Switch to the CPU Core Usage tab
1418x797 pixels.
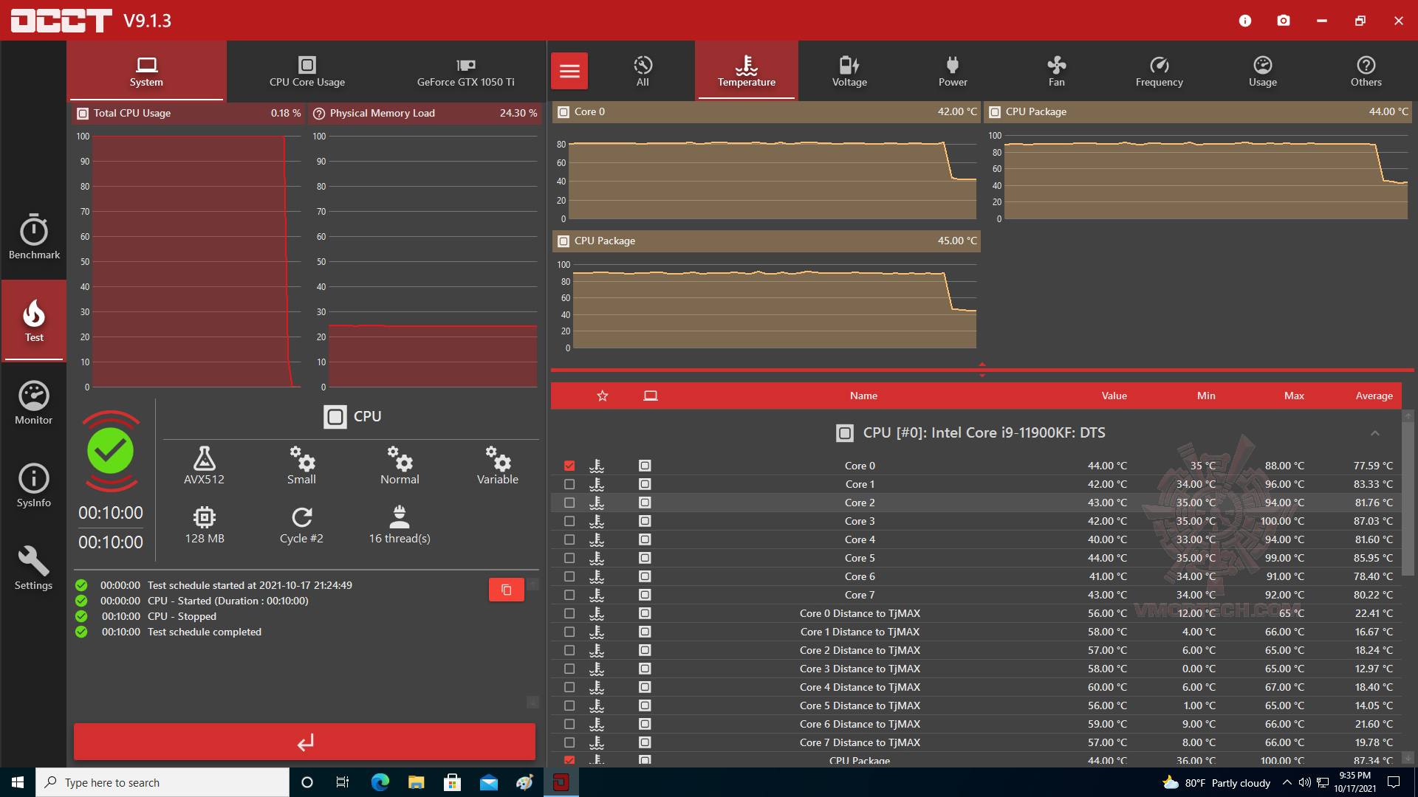point(307,72)
